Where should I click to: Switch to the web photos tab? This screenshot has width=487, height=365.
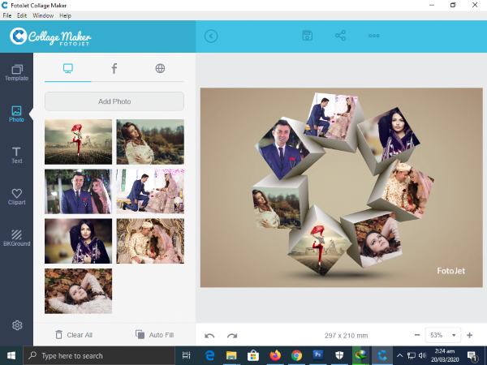tap(160, 68)
